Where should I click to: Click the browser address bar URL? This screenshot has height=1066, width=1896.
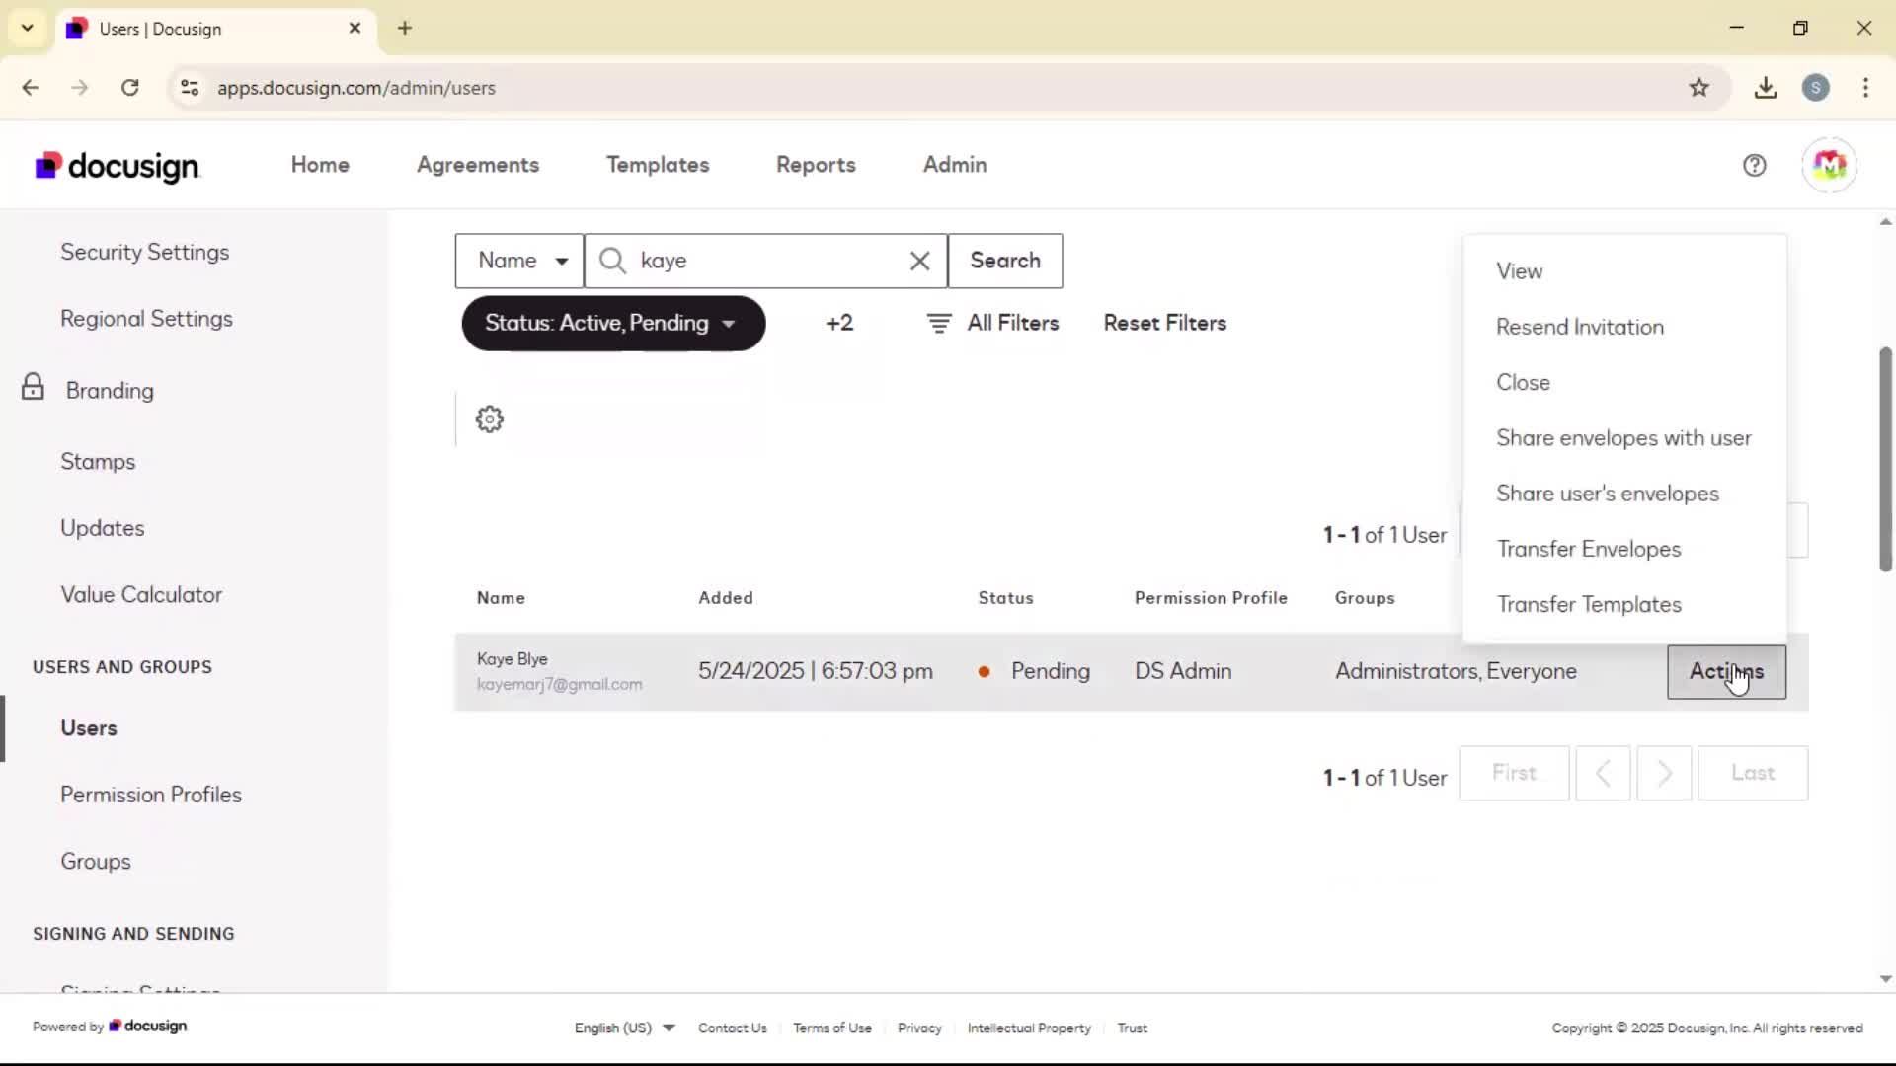pos(356,88)
